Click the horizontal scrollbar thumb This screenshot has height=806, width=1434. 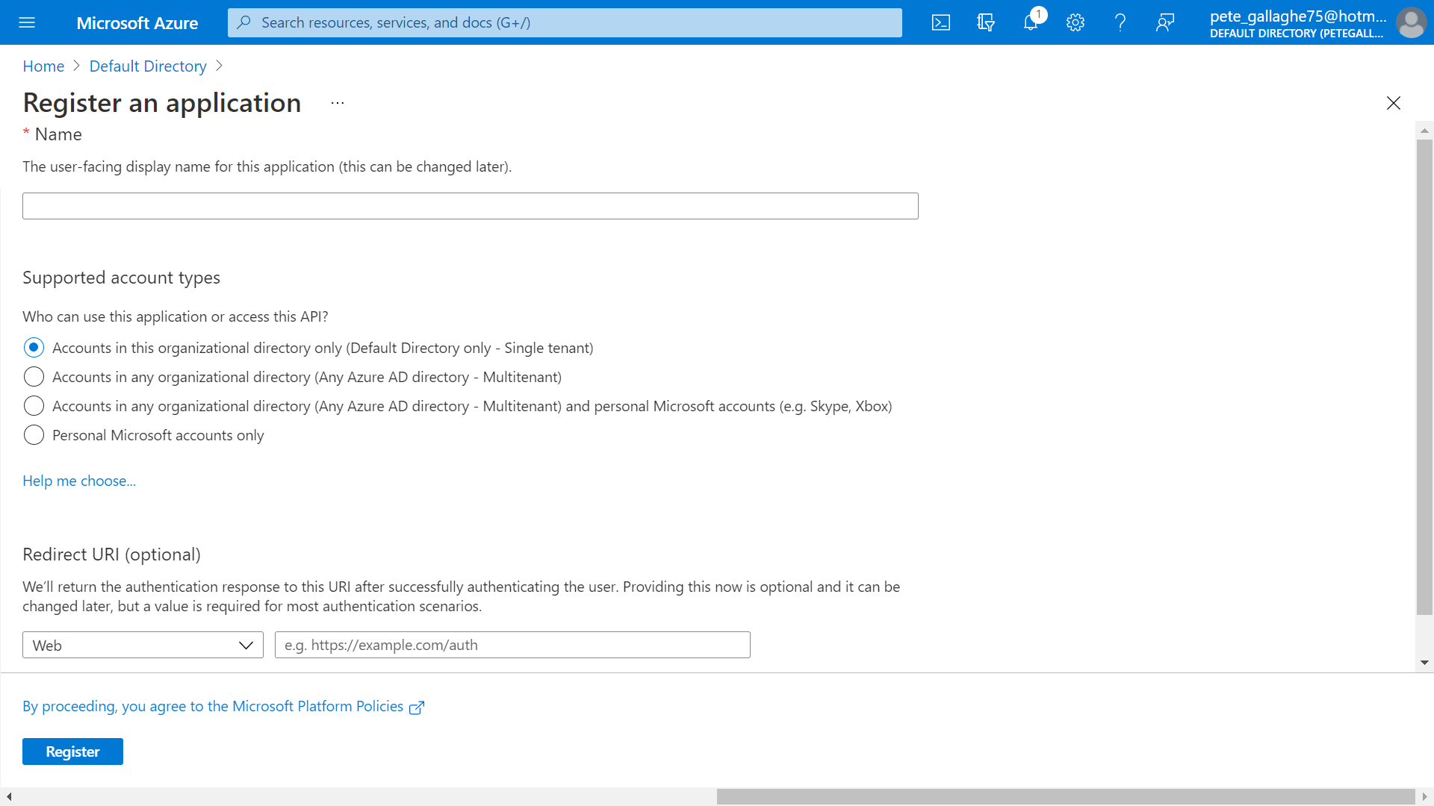(x=1066, y=797)
